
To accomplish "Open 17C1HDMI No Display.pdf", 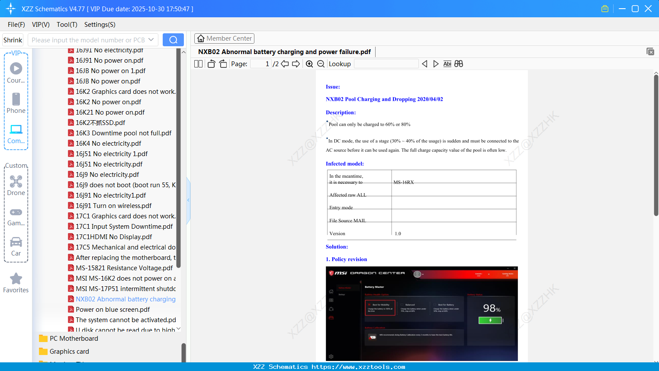I will coord(110,237).
